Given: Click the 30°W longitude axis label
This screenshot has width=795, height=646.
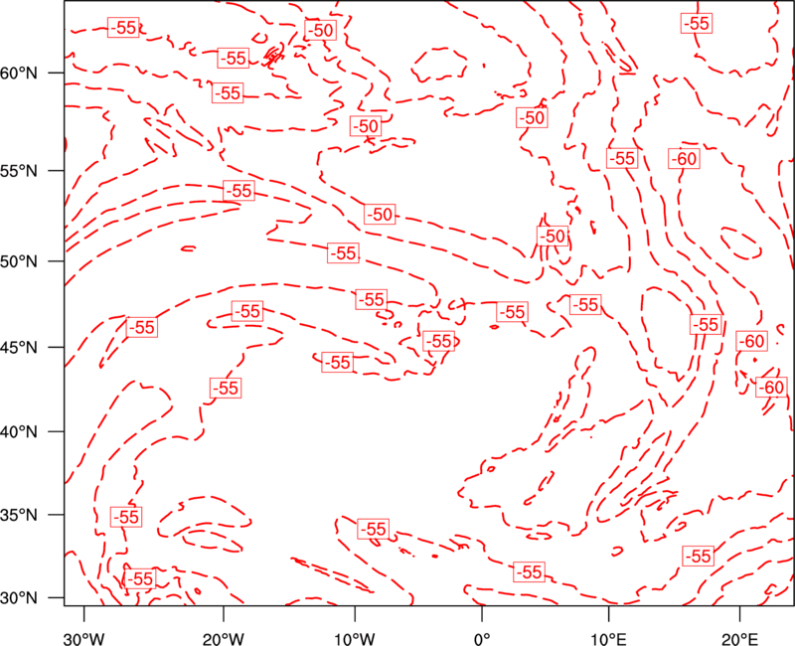Looking at the screenshot, I should 84,639.
